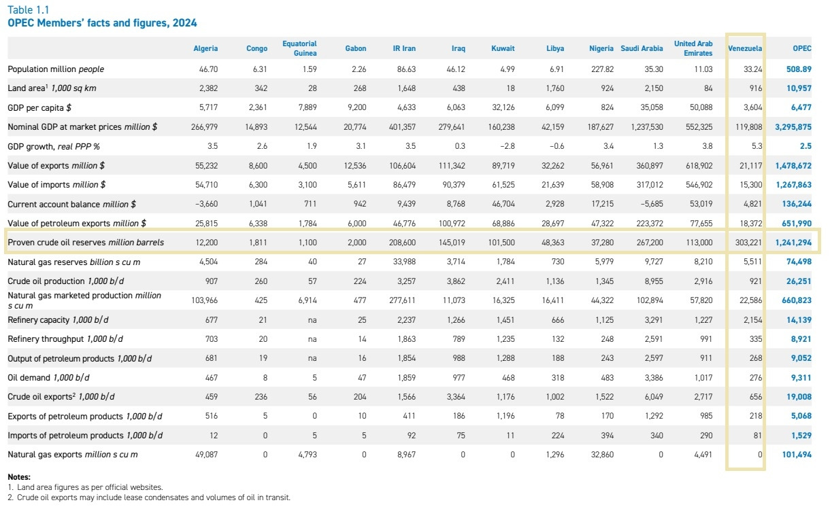Select the Land area 1,000 sq km row label

coord(52,88)
